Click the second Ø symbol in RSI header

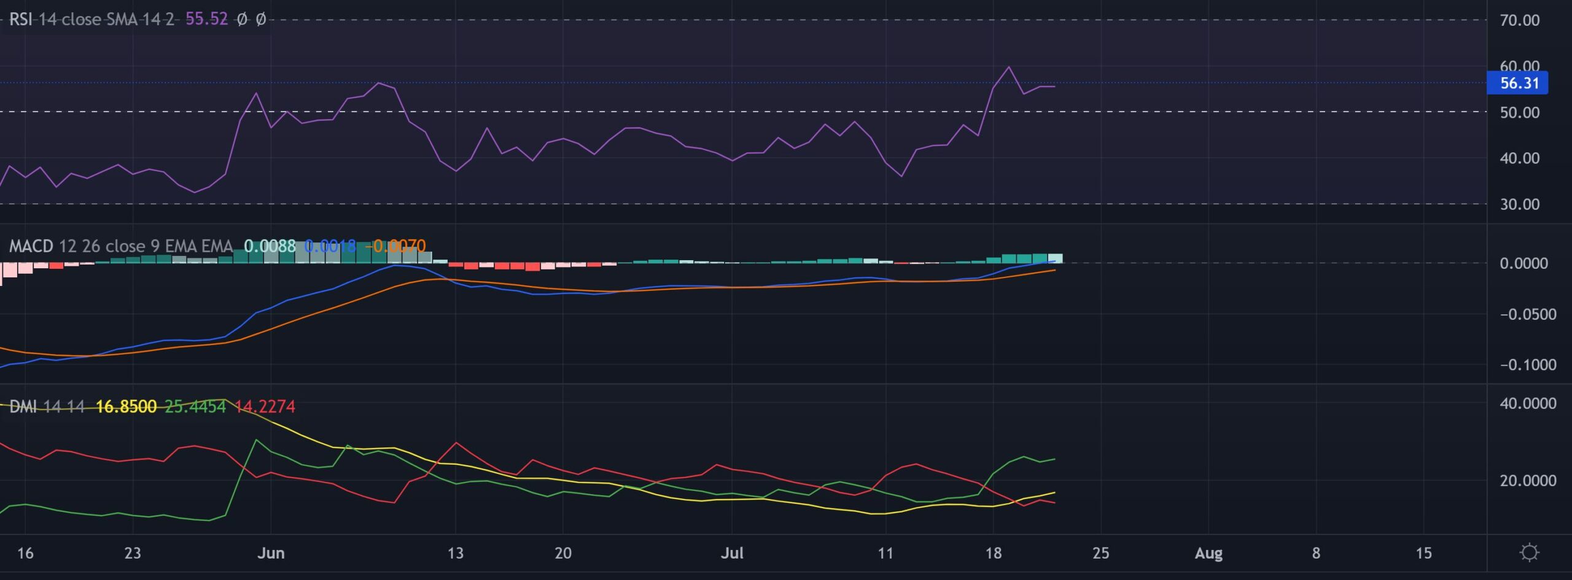(262, 20)
